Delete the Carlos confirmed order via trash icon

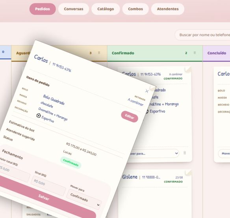pos(185,153)
